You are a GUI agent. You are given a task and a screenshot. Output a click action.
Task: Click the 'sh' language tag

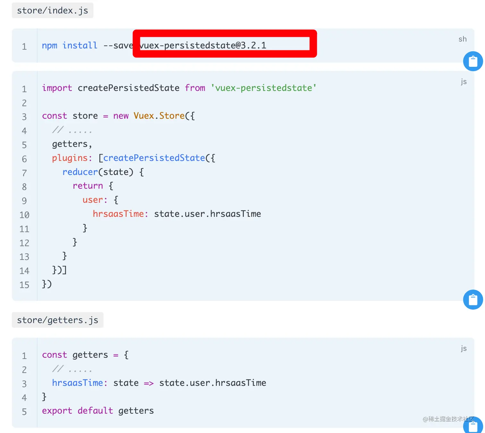pos(463,39)
